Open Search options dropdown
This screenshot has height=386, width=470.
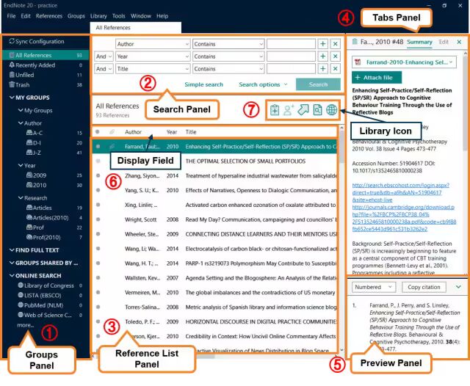point(263,84)
